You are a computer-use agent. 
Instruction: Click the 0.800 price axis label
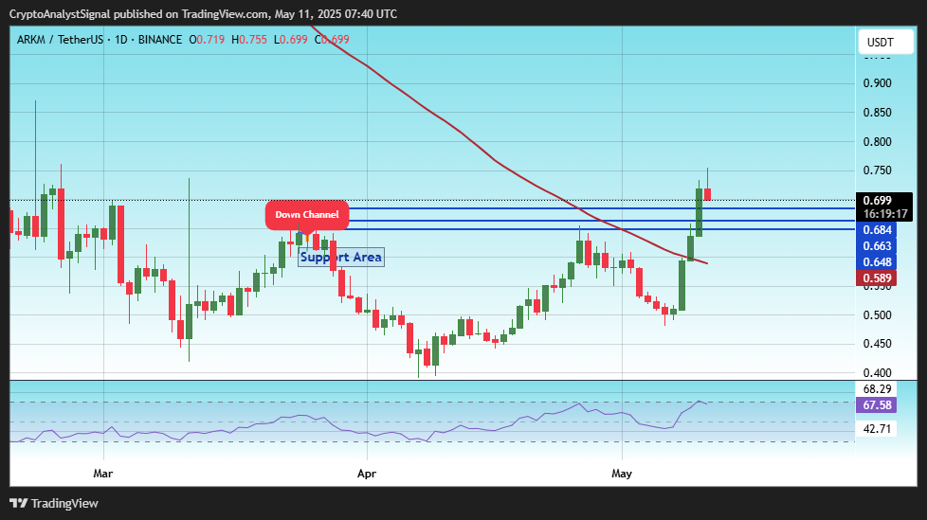pyautogui.click(x=878, y=142)
